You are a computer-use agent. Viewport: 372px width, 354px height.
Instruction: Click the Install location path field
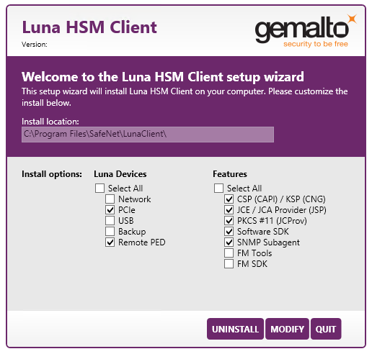point(148,135)
